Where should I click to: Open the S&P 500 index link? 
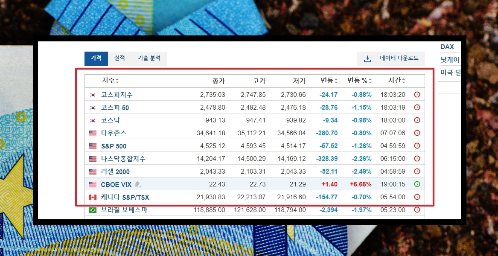114,146
